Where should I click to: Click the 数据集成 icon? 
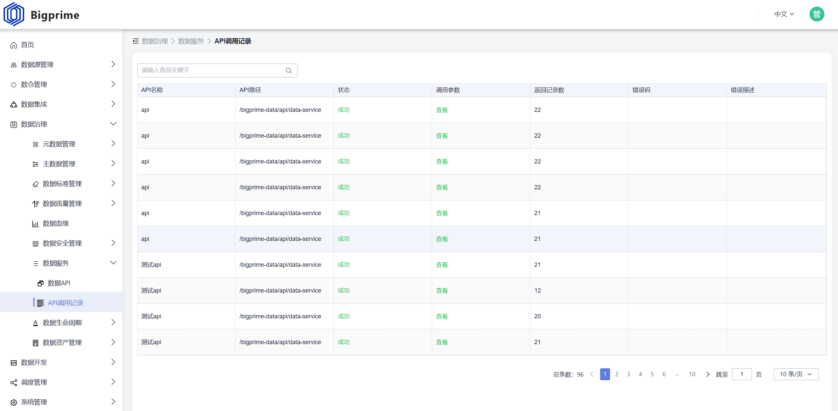pos(14,105)
